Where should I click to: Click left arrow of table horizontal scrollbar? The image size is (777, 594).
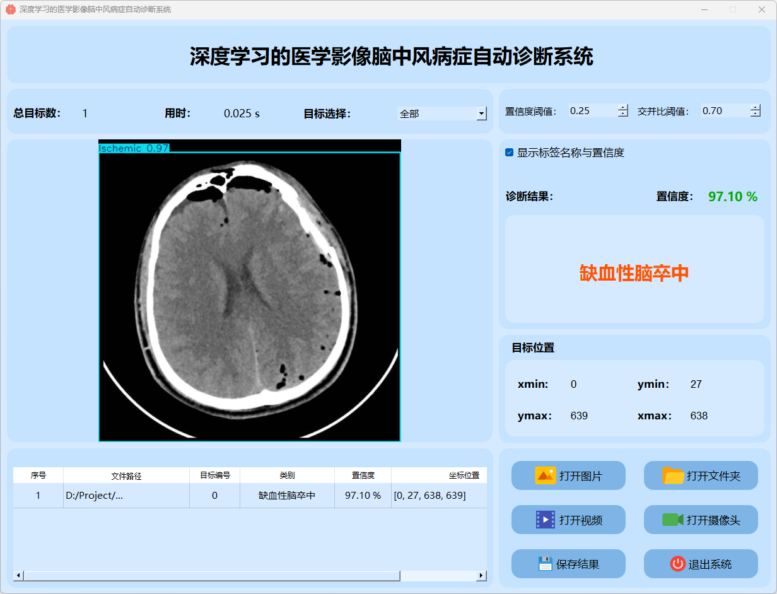pyautogui.click(x=18, y=576)
